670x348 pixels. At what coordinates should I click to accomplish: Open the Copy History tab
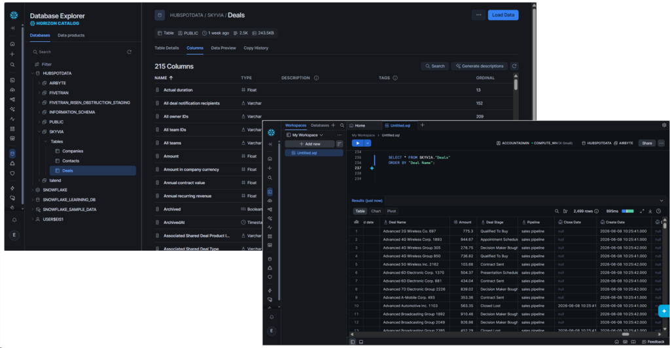click(256, 48)
